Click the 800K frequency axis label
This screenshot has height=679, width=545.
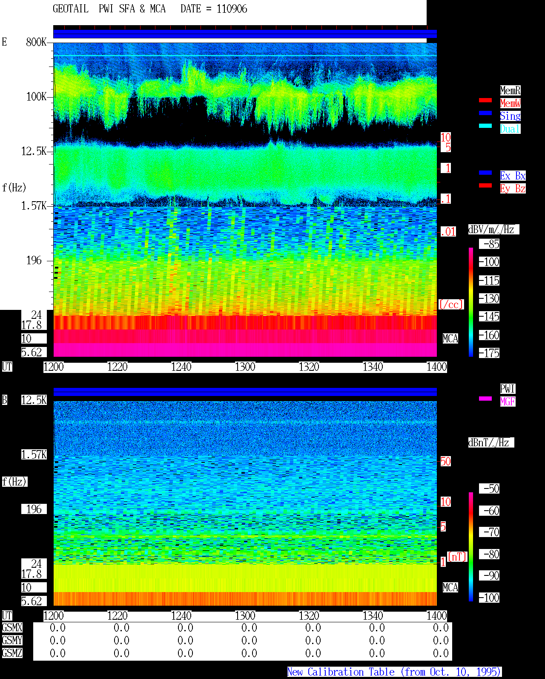36,42
